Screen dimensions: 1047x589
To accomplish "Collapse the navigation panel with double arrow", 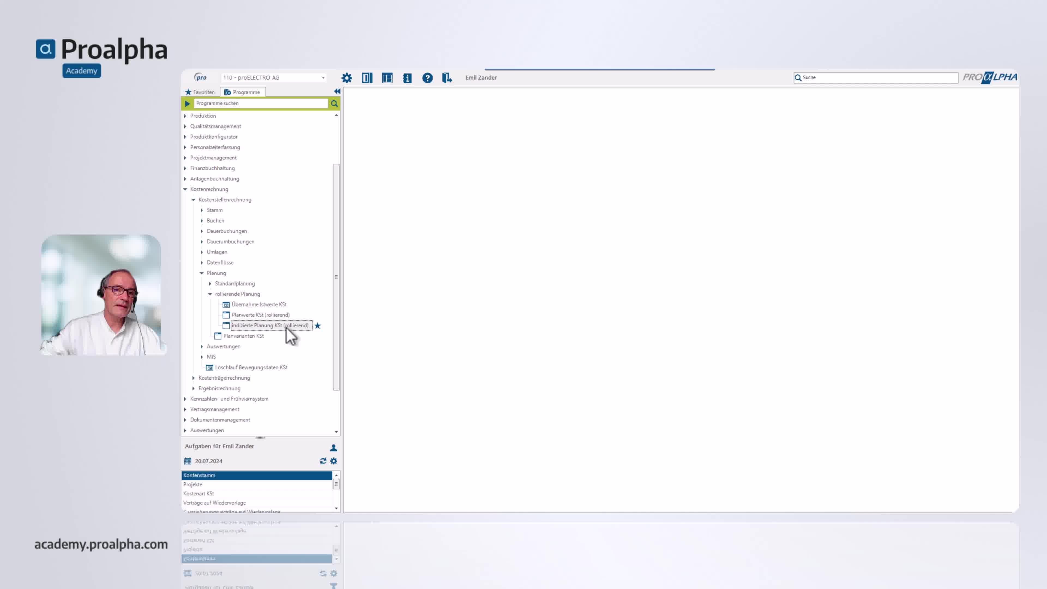I will pos(337,91).
